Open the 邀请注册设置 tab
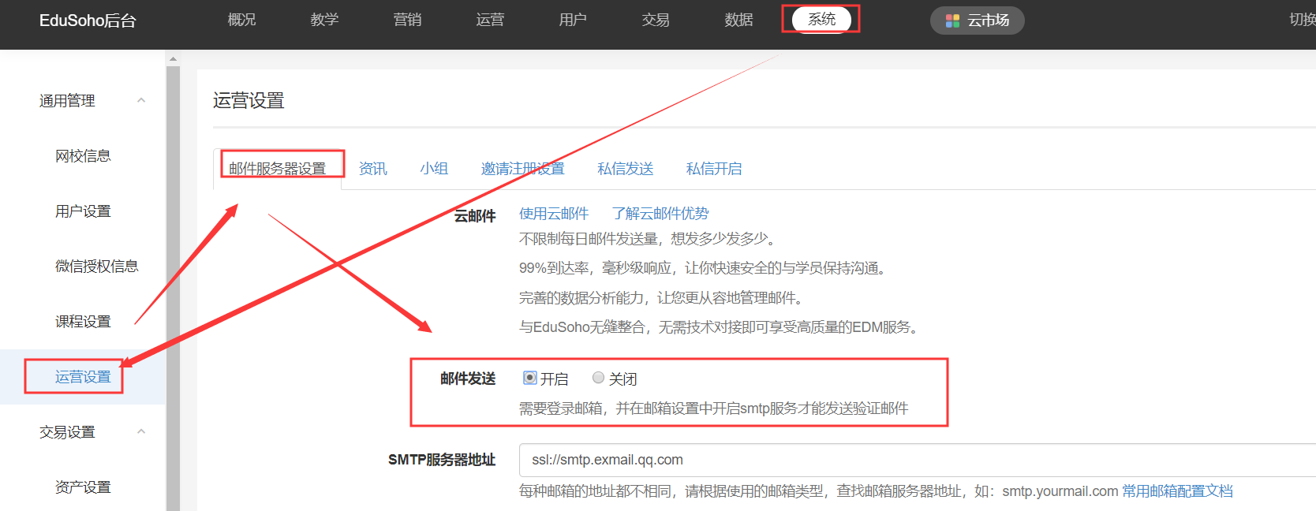The height and width of the screenshot is (511, 1316). point(522,169)
